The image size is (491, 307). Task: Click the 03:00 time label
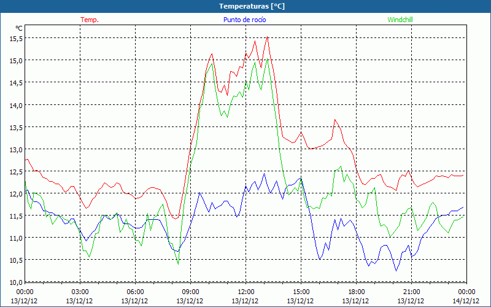tap(80, 292)
